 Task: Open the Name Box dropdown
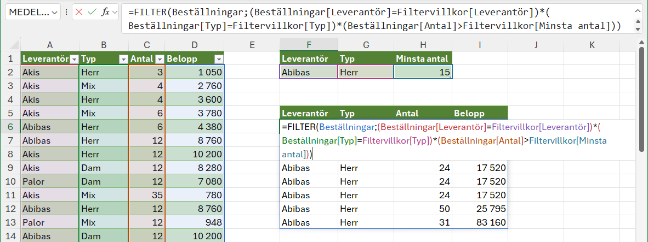pos(55,13)
